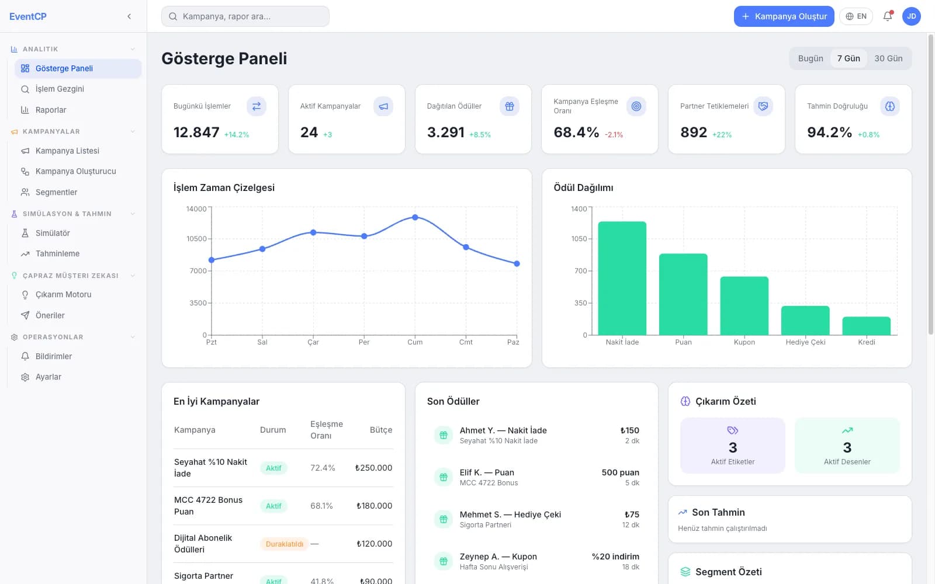Screen dimensions: 935x584
Task: Click the Dağıtılan Ödüller gift icon
Action: pyautogui.click(x=510, y=106)
